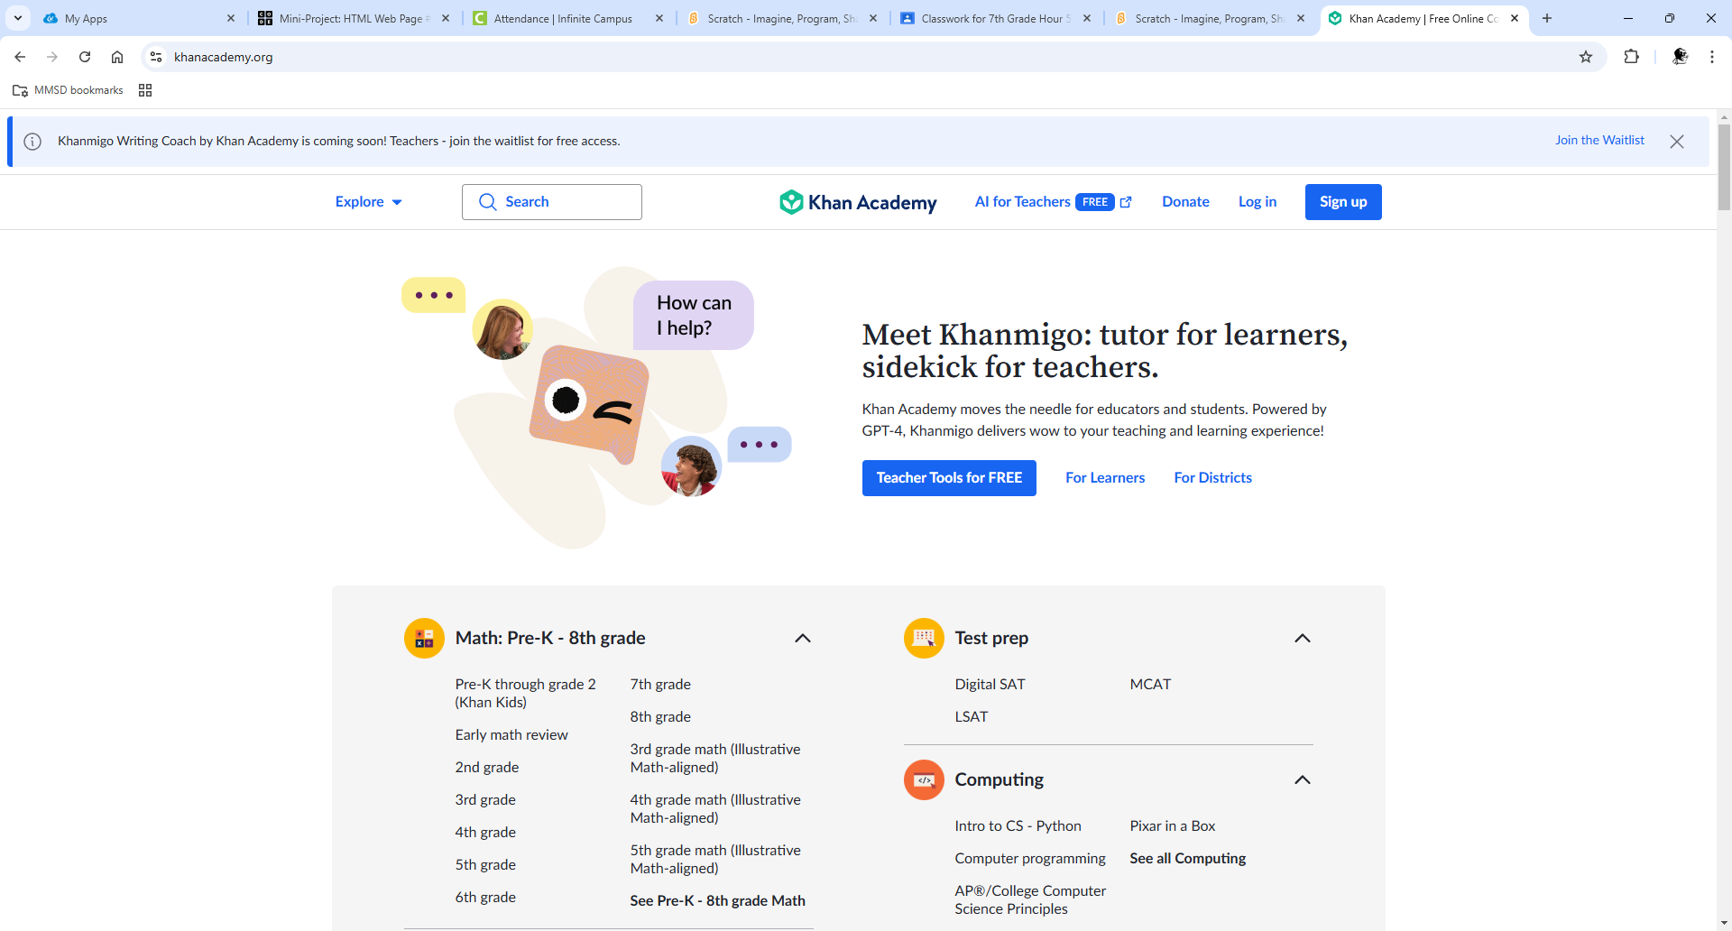Screen dimensions: 1732x931
Task: Click the Khanmigo illustration image
Action: (596, 408)
